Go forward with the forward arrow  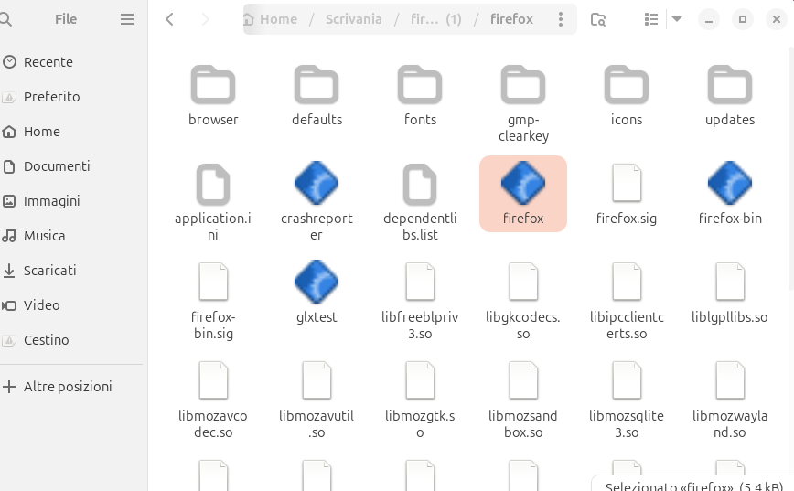pyautogui.click(x=205, y=19)
